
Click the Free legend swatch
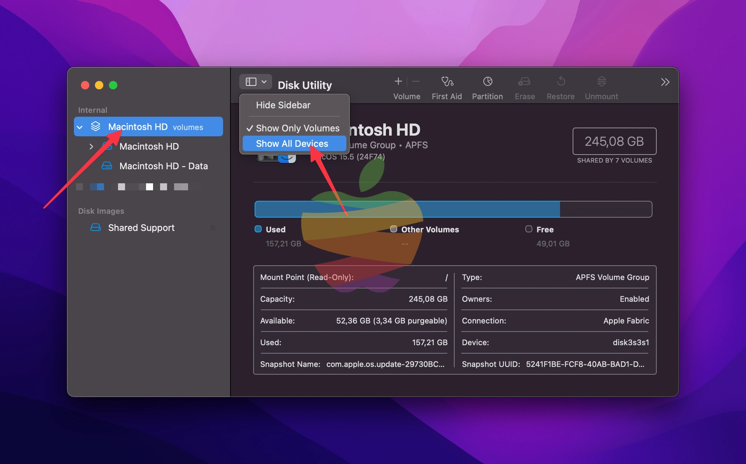pos(529,229)
